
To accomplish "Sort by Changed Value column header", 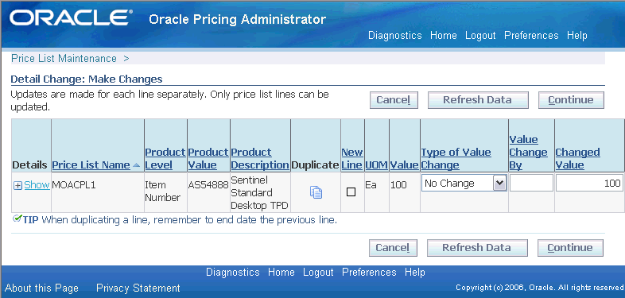I will tap(577, 159).
